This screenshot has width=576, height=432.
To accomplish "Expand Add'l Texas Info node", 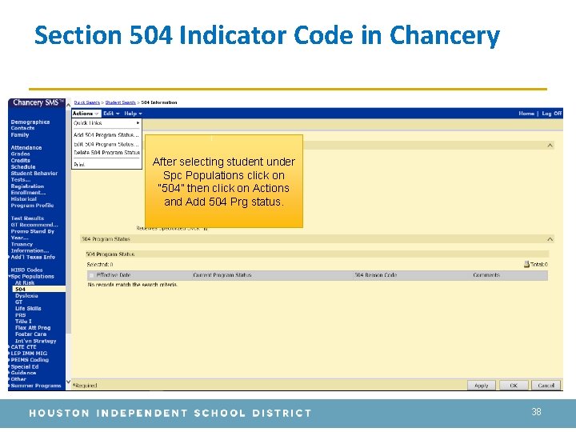I will (x=10, y=257).
